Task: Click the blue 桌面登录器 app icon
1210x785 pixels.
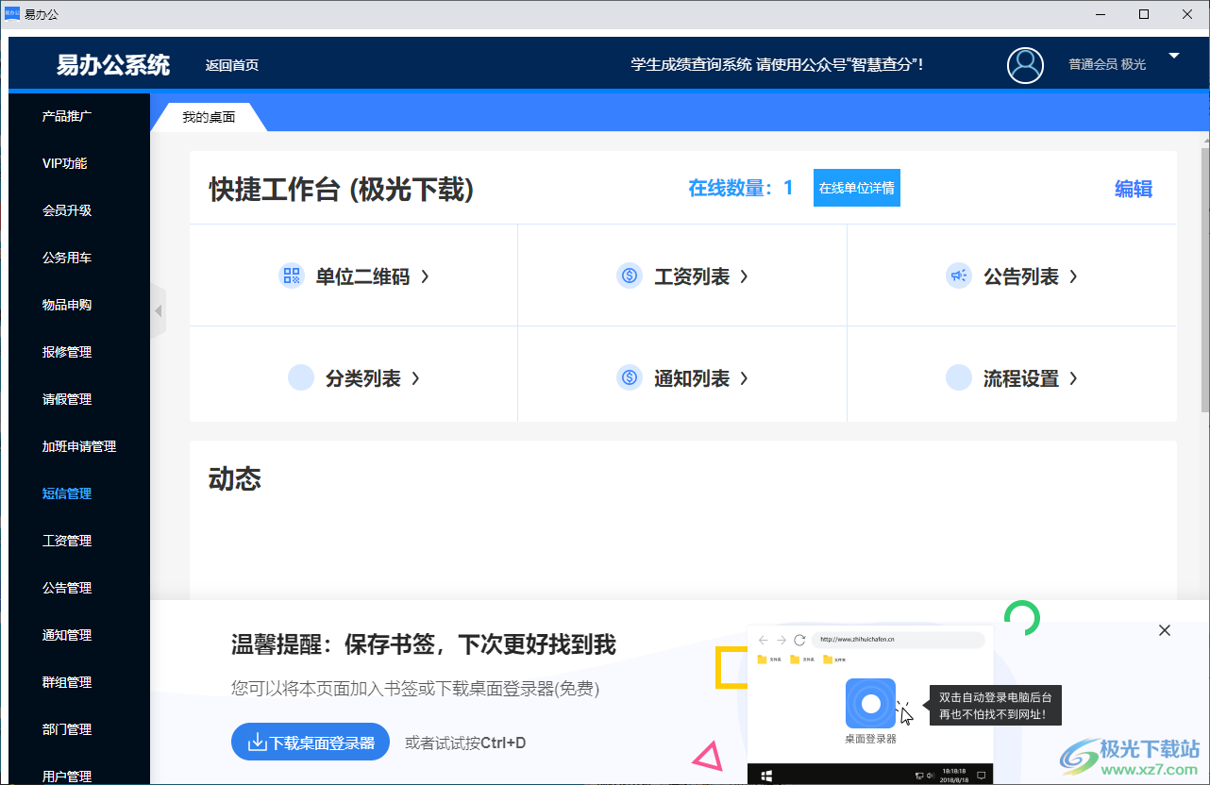Action: pos(870,703)
